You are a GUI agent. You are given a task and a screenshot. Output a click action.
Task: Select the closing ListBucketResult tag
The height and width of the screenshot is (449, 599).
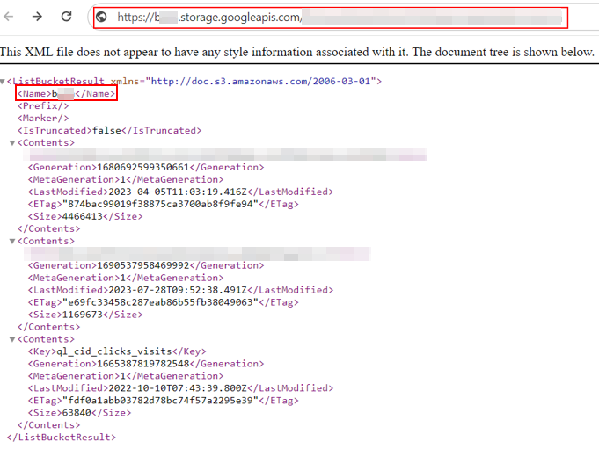61,438
